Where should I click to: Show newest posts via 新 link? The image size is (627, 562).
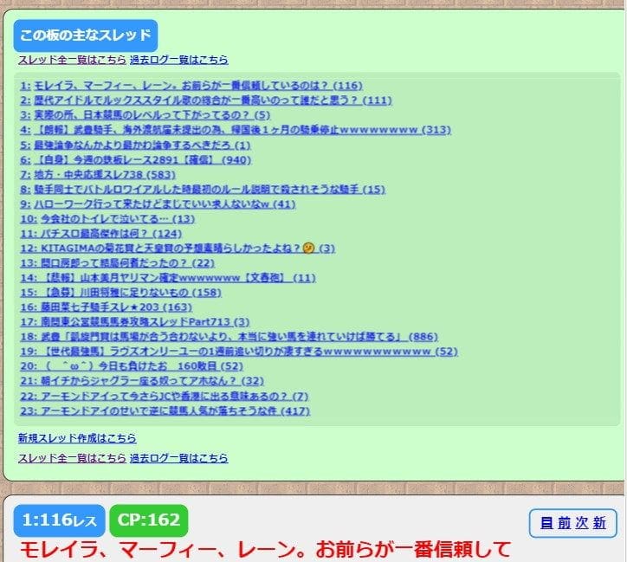[x=599, y=523]
